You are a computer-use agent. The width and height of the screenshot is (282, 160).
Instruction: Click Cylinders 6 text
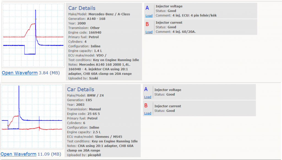(76, 123)
